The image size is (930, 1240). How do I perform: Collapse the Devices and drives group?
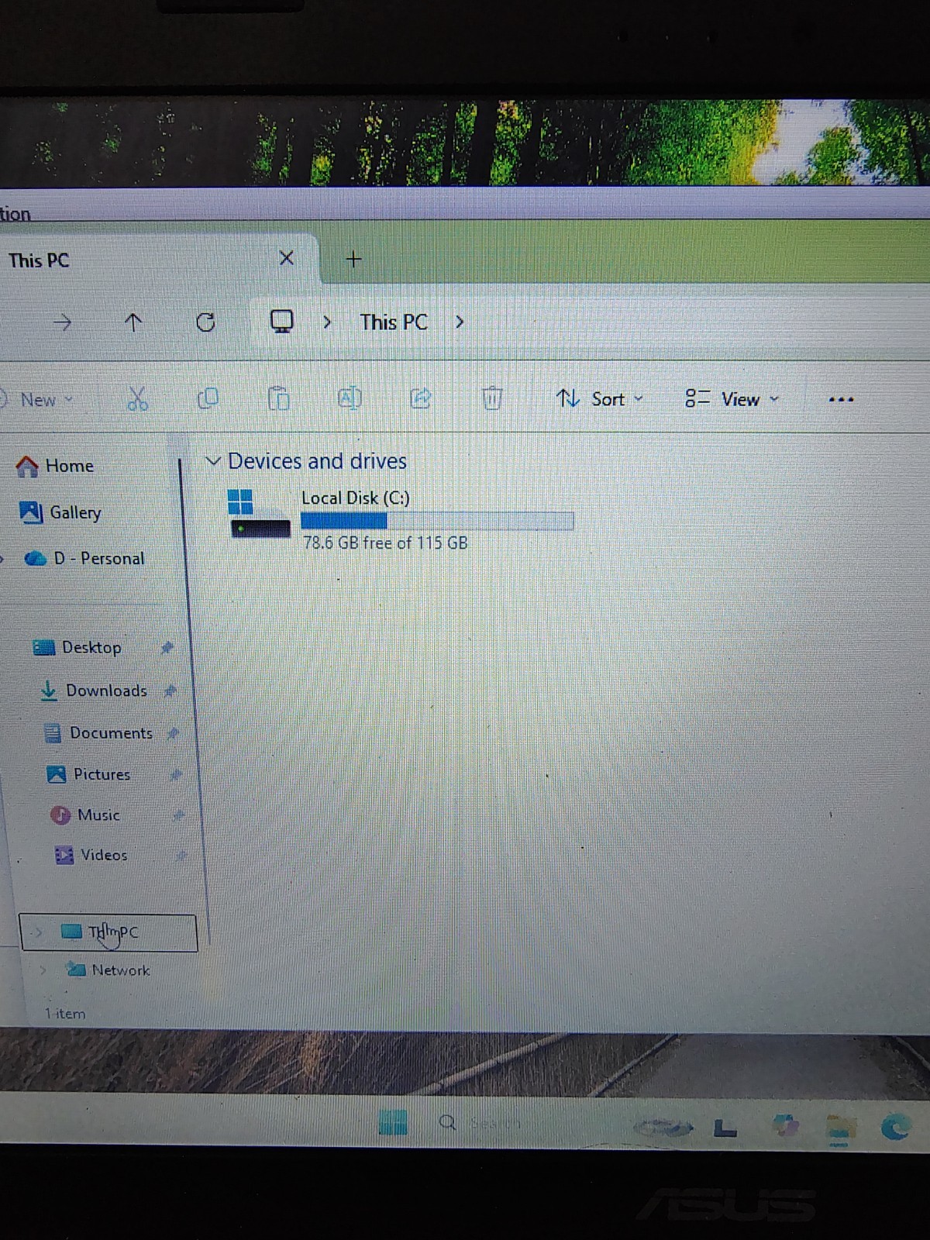tap(213, 461)
